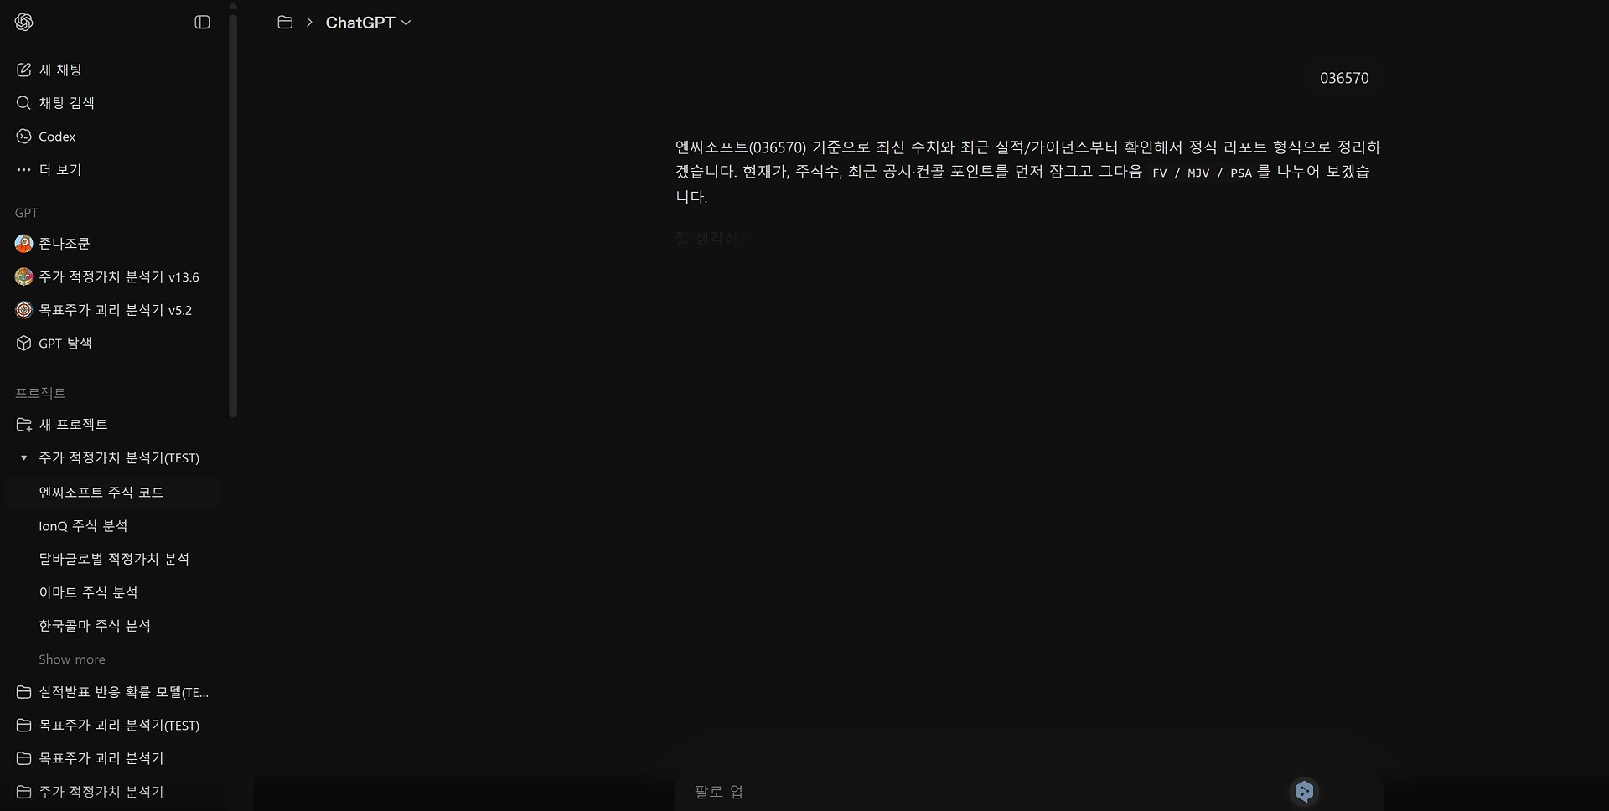
Task: Click the blue hexagon icon in the composer
Action: (x=1304, y=792)
